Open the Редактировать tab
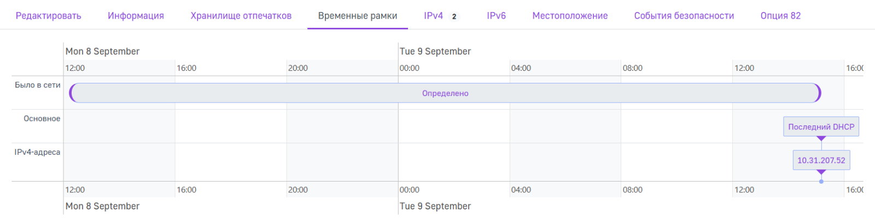 click(48, 16)
